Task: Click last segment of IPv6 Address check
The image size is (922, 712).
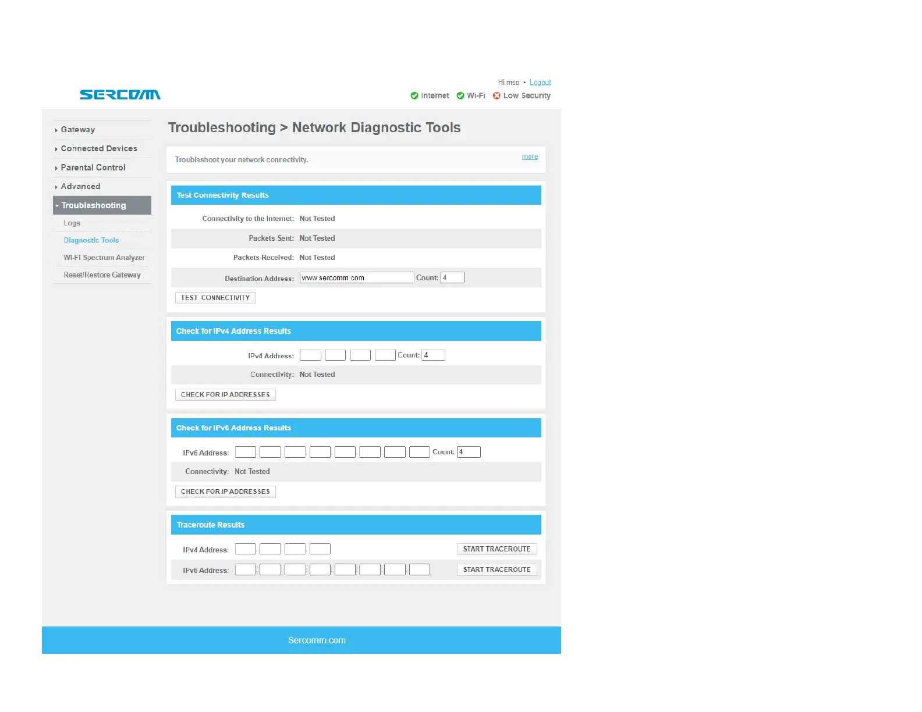Action: [x=420, y=452]
